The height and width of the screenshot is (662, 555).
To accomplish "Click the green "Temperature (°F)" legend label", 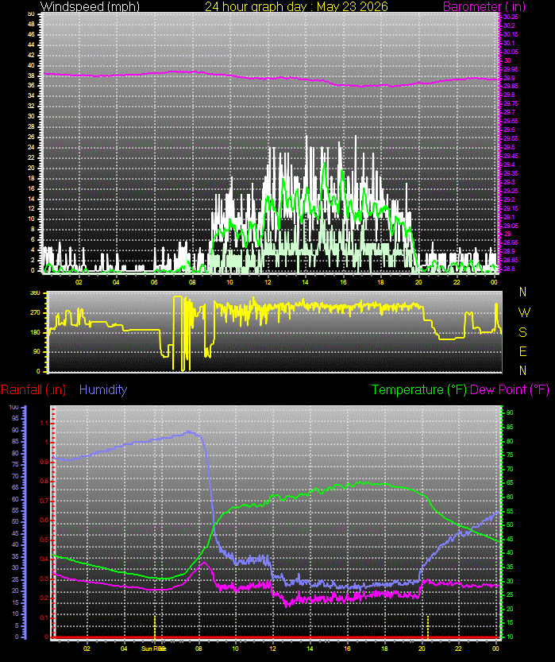I will tap(419, 389).
